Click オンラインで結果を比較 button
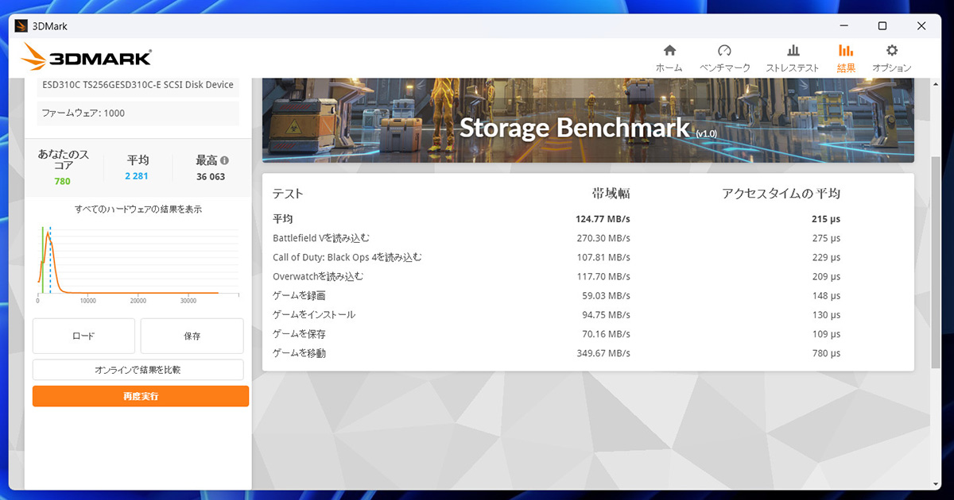This screenshot has height=500, width=954. point(138,370)
